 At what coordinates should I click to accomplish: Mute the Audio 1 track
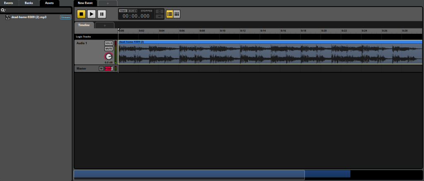(x=108, y=49)
